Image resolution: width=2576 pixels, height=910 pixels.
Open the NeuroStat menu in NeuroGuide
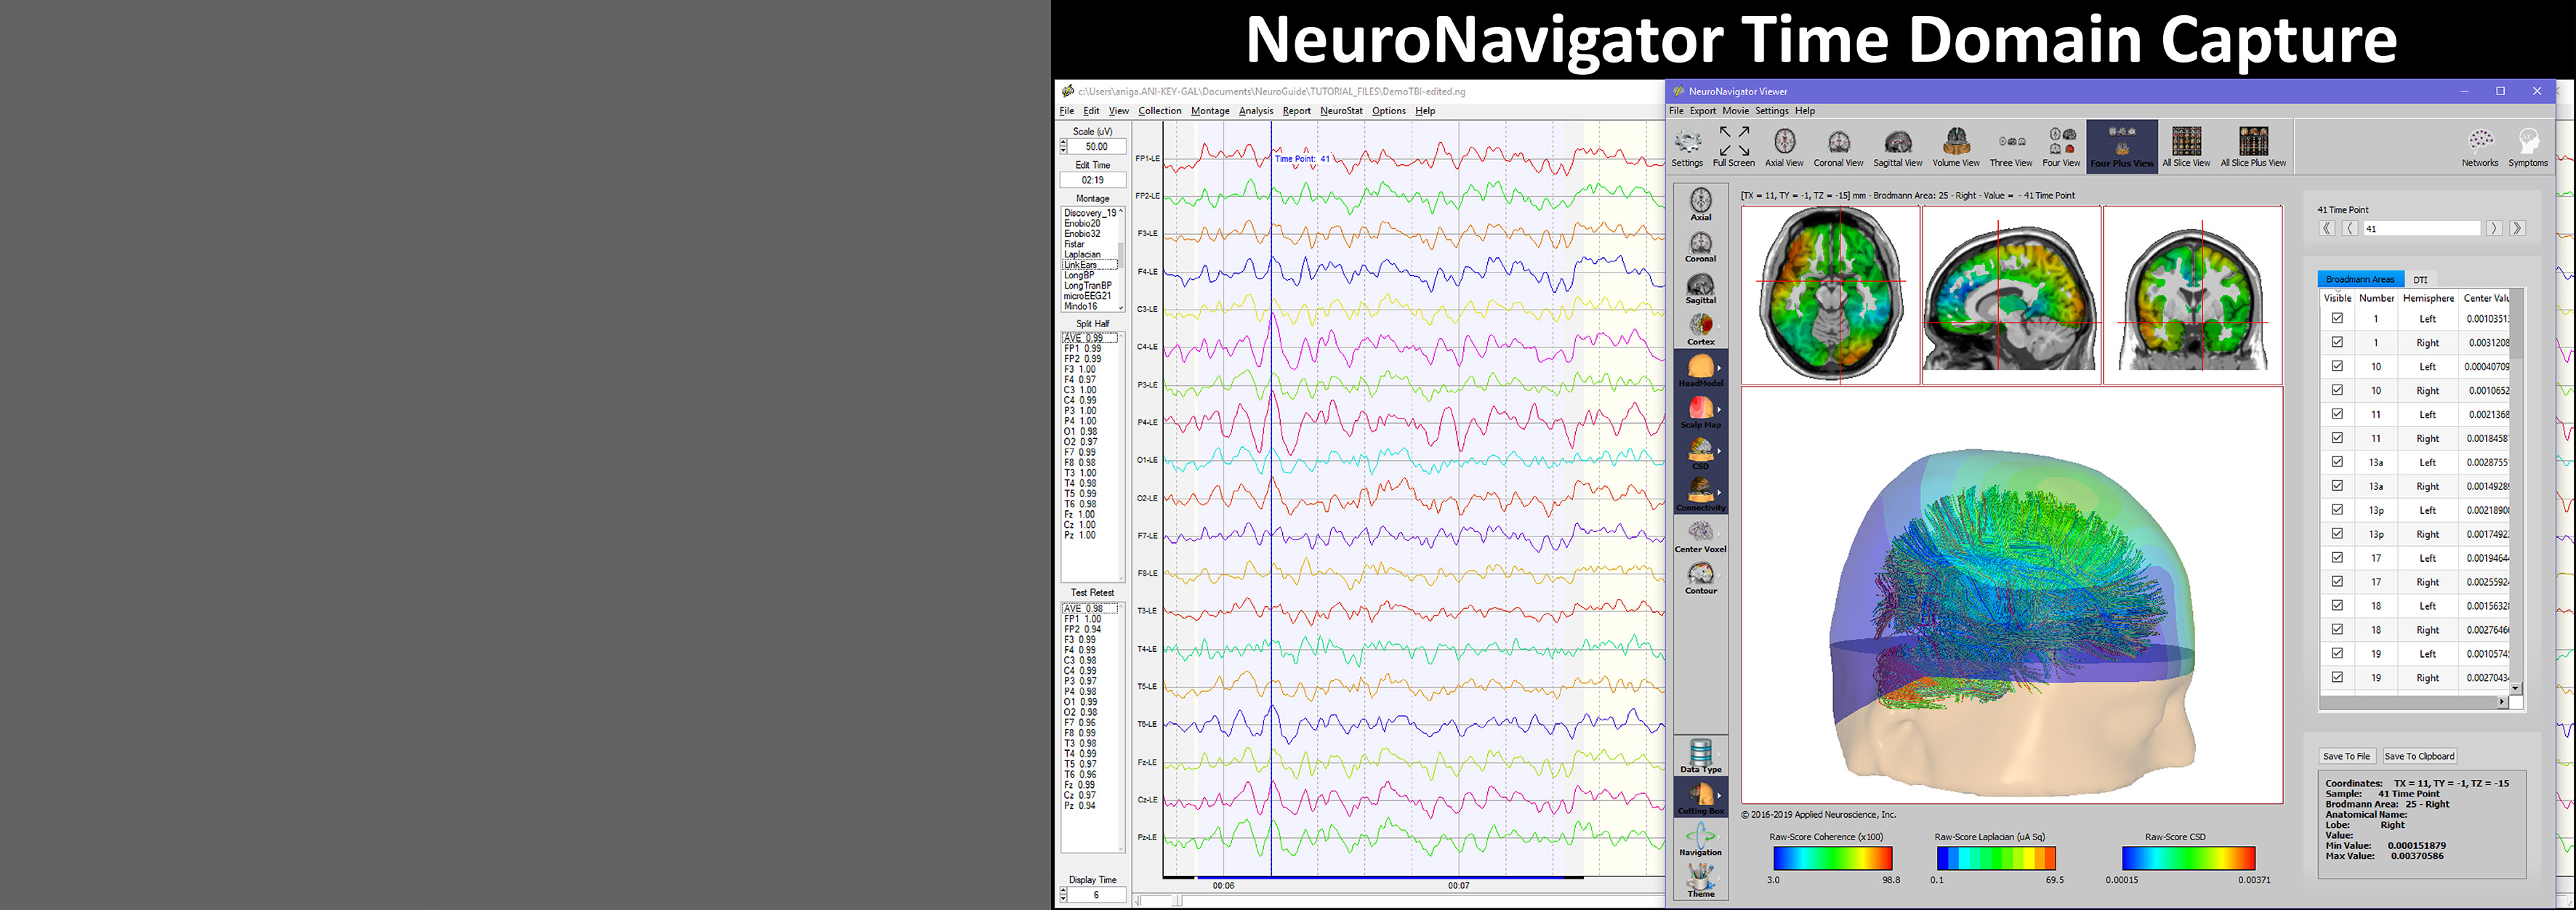tap(1341, 111)
